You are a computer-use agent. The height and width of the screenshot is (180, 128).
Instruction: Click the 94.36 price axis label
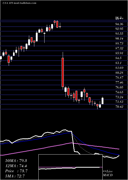click(x=120, y=24)
